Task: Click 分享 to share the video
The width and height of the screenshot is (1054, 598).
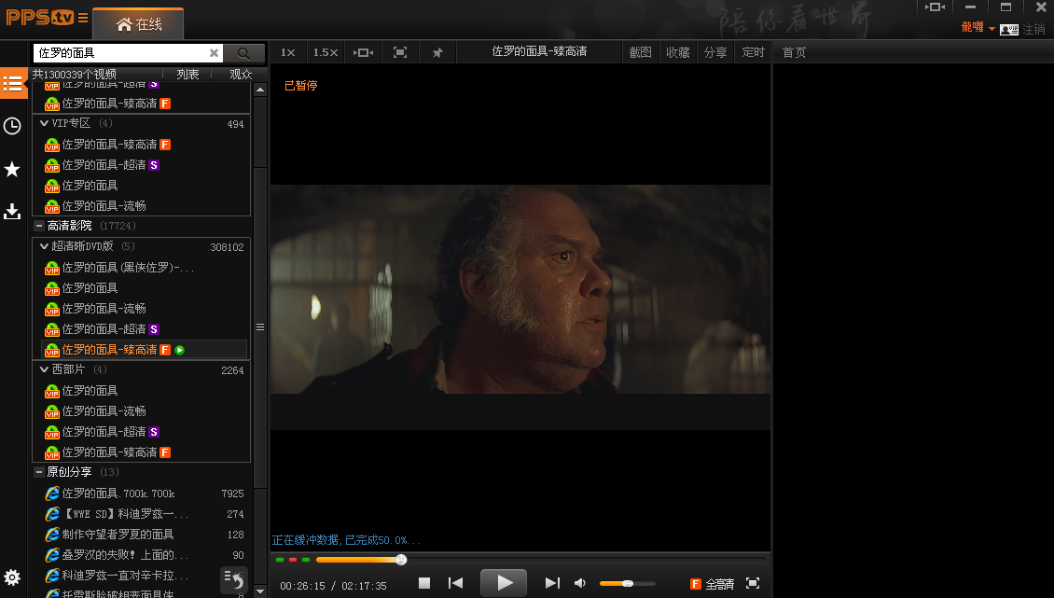Action: (x=716, y=52)
